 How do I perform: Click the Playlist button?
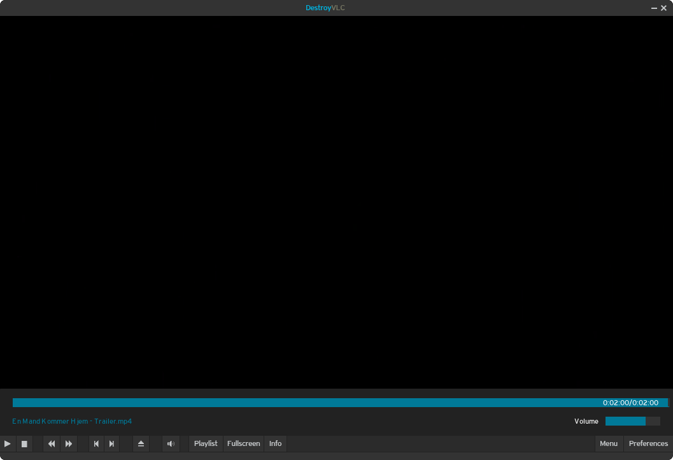pos(205,443)
